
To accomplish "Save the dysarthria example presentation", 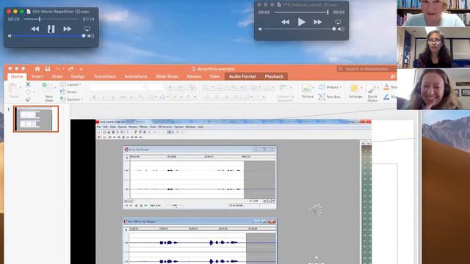I will pos(48,69).
